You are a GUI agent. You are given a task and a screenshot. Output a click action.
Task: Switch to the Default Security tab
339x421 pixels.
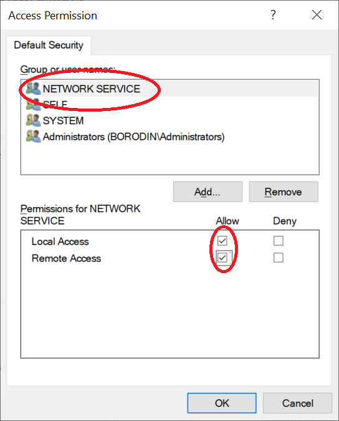49,45
